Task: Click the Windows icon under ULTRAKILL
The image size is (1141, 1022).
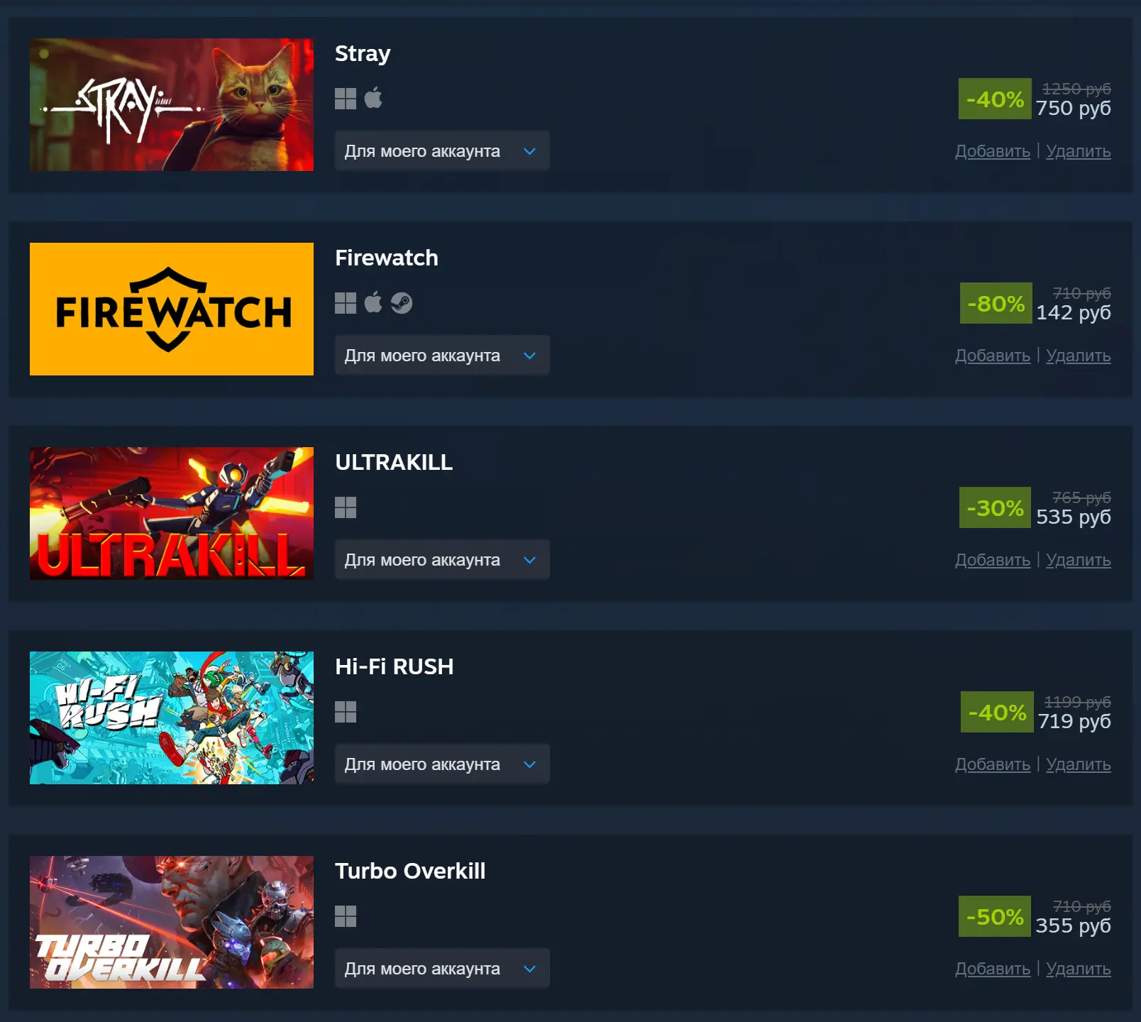Action: (346, 507)
